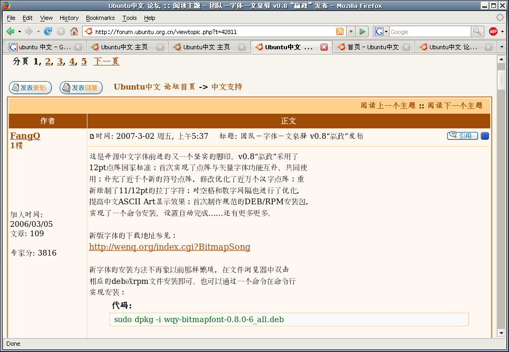Open the Tools menu
This screenshot has width=509, height=352.
129,18
